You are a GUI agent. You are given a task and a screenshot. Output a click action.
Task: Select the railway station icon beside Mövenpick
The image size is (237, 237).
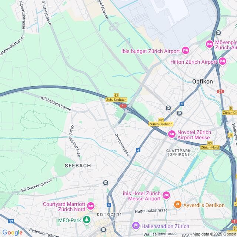coord(218,33)
